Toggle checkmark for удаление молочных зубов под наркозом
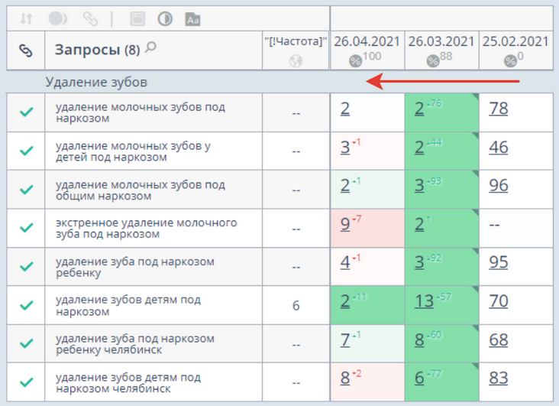Viewport: 559px width, 406px height. coord(27,112)
